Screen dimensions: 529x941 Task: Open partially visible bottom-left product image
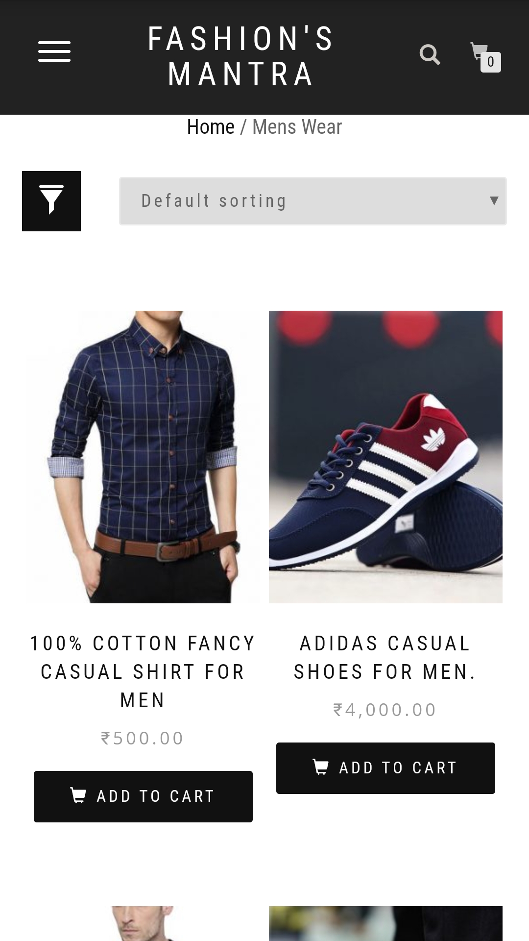(x=143, y=923)
